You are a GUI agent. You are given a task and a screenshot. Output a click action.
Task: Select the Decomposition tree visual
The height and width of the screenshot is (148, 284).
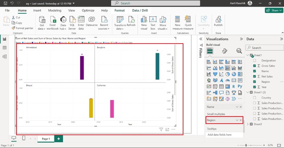215,93
